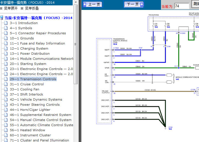The width and height of the screenshot is (199, 142).
Task: Click root book icon of current manual
Action: coord(2,18)
